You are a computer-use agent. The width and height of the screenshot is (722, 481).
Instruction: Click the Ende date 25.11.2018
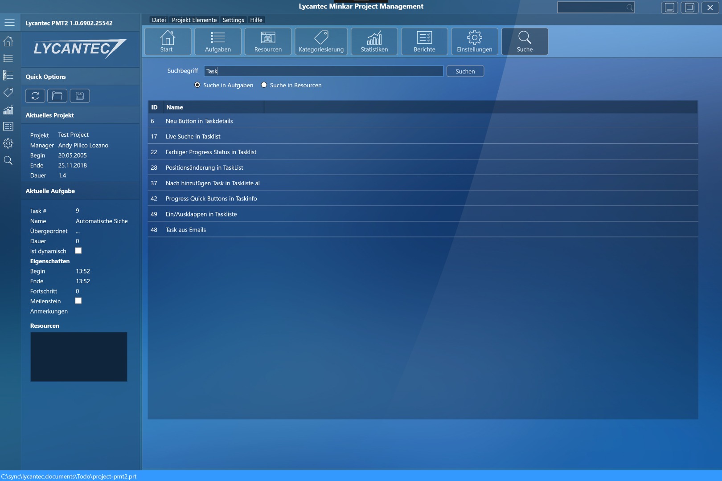click(73, 165)
